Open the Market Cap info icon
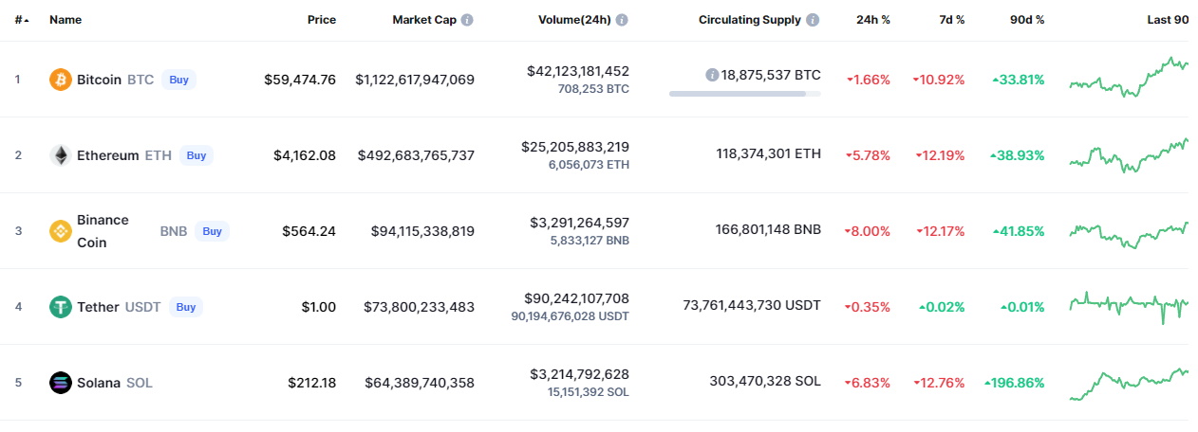 point(467,20)
